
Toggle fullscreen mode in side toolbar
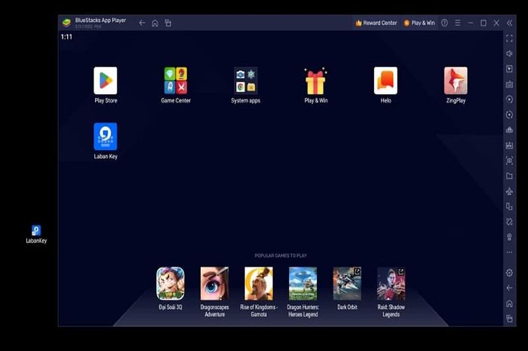(x=509, y=38)
